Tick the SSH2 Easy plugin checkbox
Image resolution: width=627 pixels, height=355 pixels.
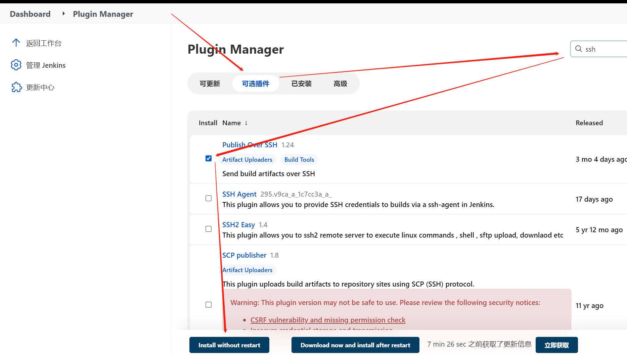click(209, 229)
